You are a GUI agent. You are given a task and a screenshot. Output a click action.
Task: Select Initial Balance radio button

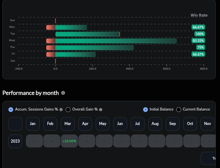(145, 110)
